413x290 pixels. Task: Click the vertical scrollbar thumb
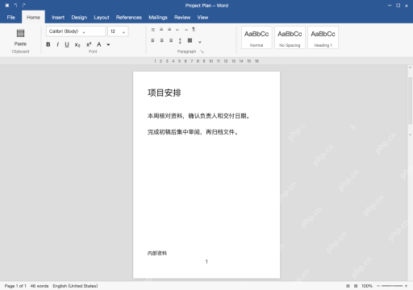(410, 101)
